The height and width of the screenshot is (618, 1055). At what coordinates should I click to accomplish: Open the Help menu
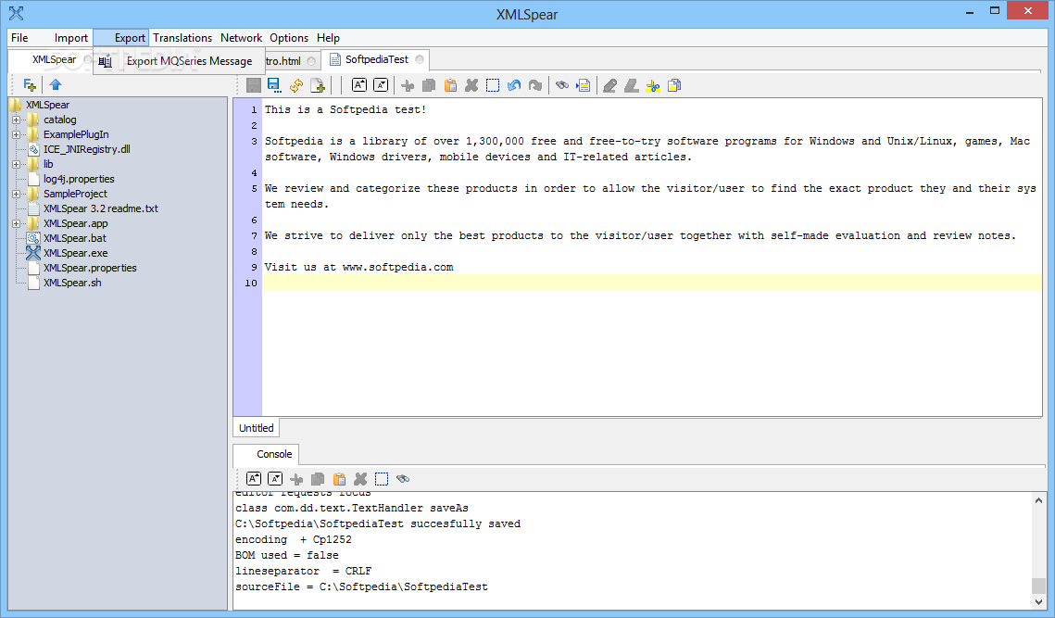click(x=328, y=38)
